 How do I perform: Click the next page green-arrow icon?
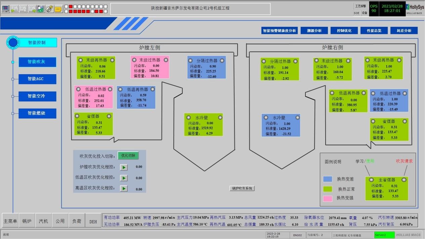32,9
